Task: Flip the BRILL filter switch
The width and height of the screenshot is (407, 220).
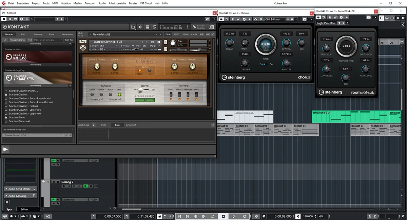Action: (x=171, y=95)
